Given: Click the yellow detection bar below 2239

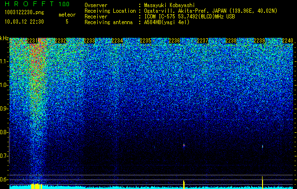Looking at the screenshot, I should point(263,182).
